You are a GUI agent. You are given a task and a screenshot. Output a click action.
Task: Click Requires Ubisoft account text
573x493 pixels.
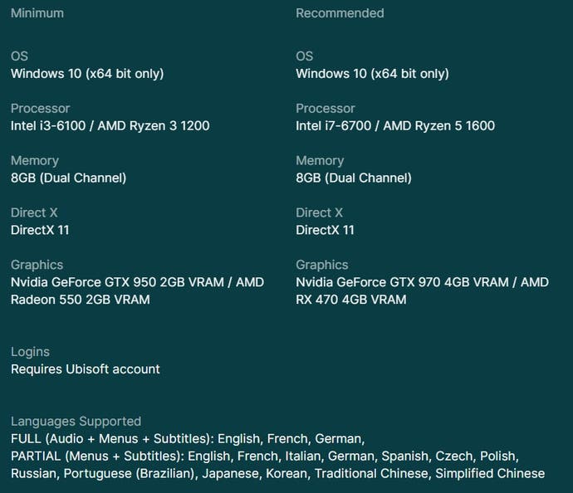click(x=86, y=369)
